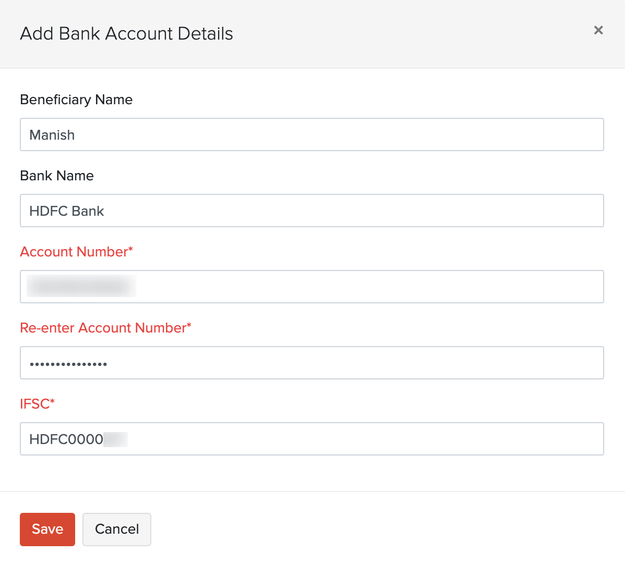Focus the Re-enter Account Number field

(311, 363)
